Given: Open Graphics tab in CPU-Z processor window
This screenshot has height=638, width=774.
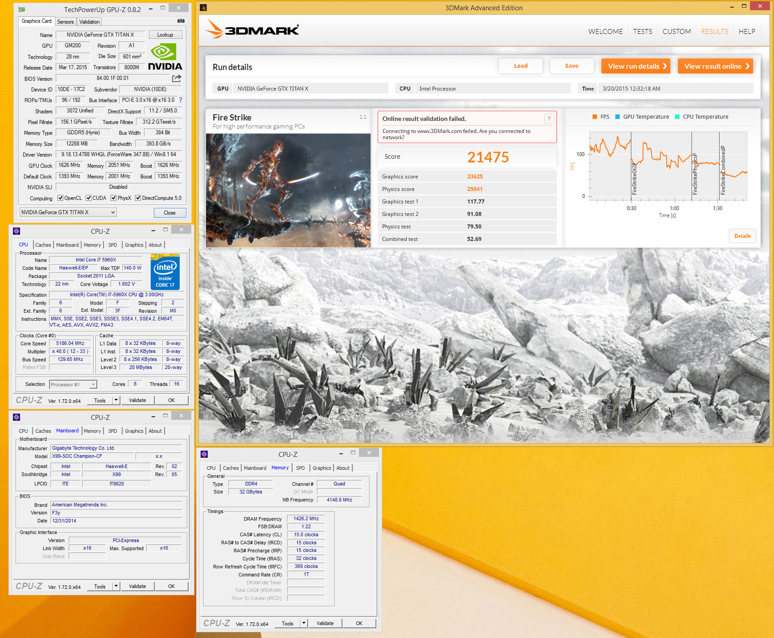Looking at the screenshot, I should [134, 245].
